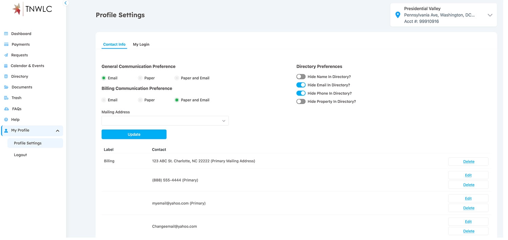Image resolution: width=508 pixels, height=240 pixels.
Task: Disable Hide Email In Directory toggle
Action: (x=301, y=85)
